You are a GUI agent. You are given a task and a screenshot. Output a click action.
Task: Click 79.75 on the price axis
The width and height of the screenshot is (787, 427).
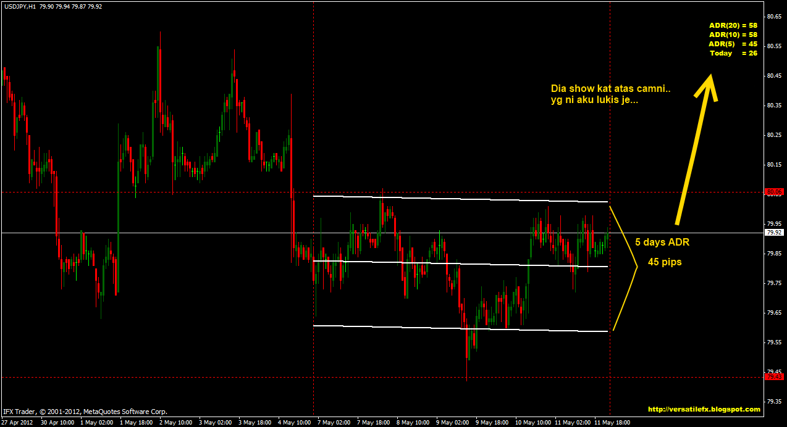(x=775, y=283)
